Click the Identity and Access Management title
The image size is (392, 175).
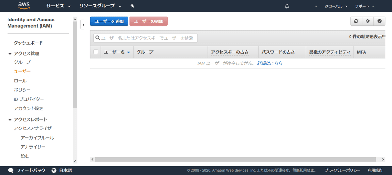coord(31,23)
